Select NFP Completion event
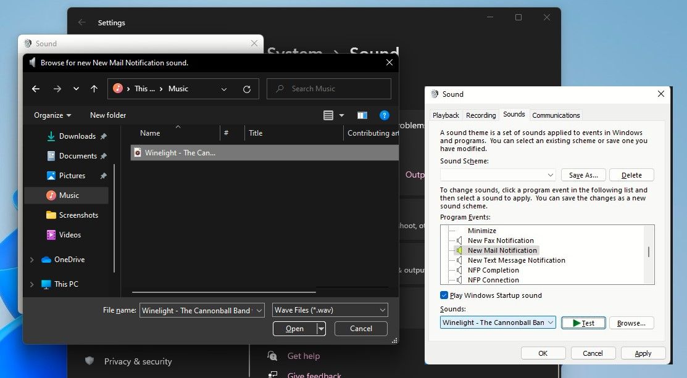The height and width of the screenshot is (378, 687). 493,270
